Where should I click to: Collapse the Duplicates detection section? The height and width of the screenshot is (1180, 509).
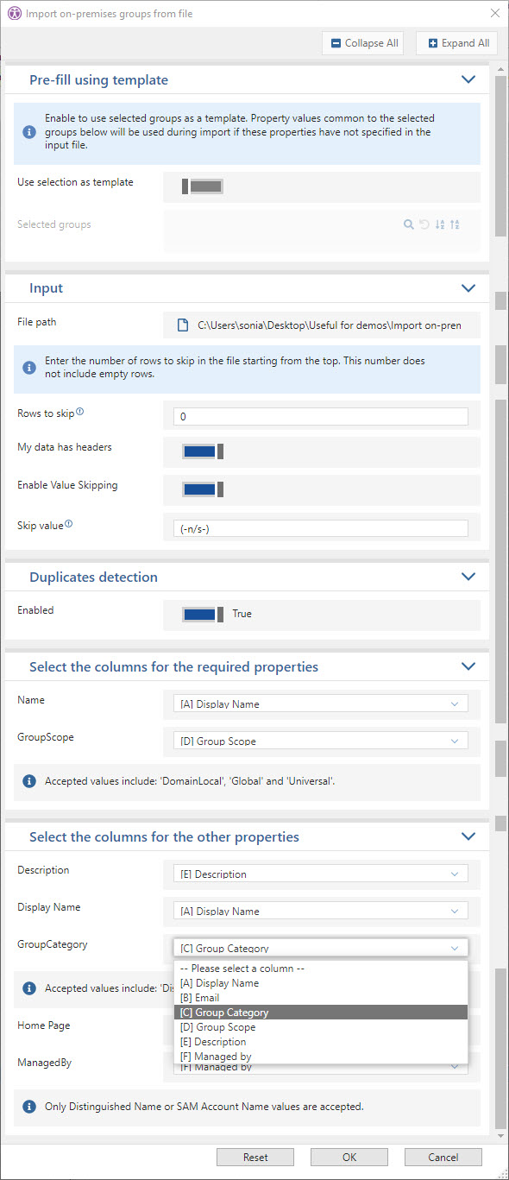point(468,577)
